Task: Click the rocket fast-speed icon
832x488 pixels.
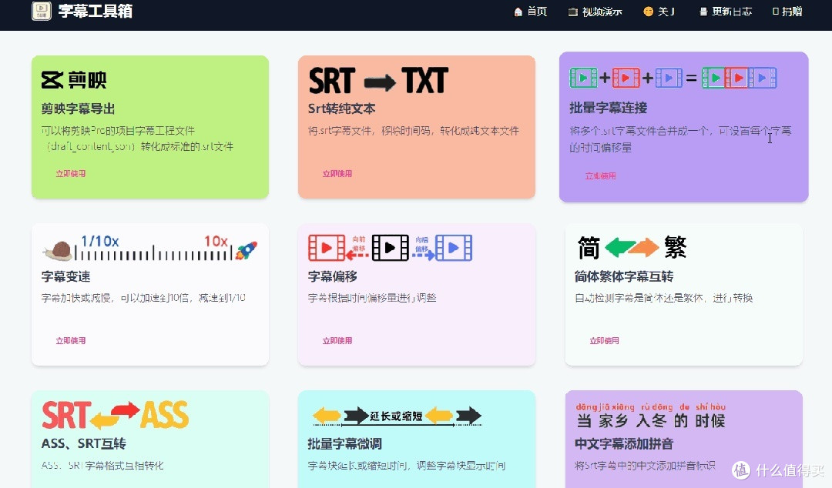Action: [247, 250]
